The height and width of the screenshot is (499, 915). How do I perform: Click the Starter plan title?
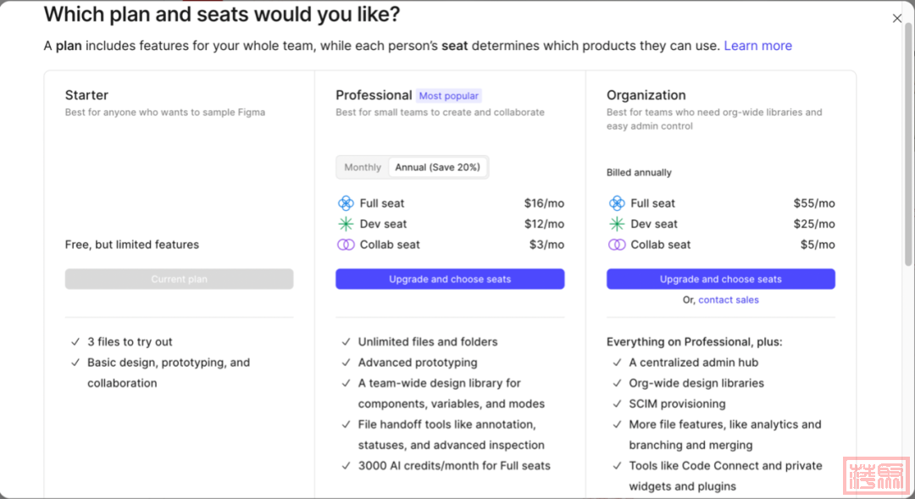(x=86, y=95)
